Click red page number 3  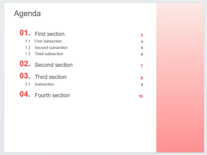pos(142,35)
